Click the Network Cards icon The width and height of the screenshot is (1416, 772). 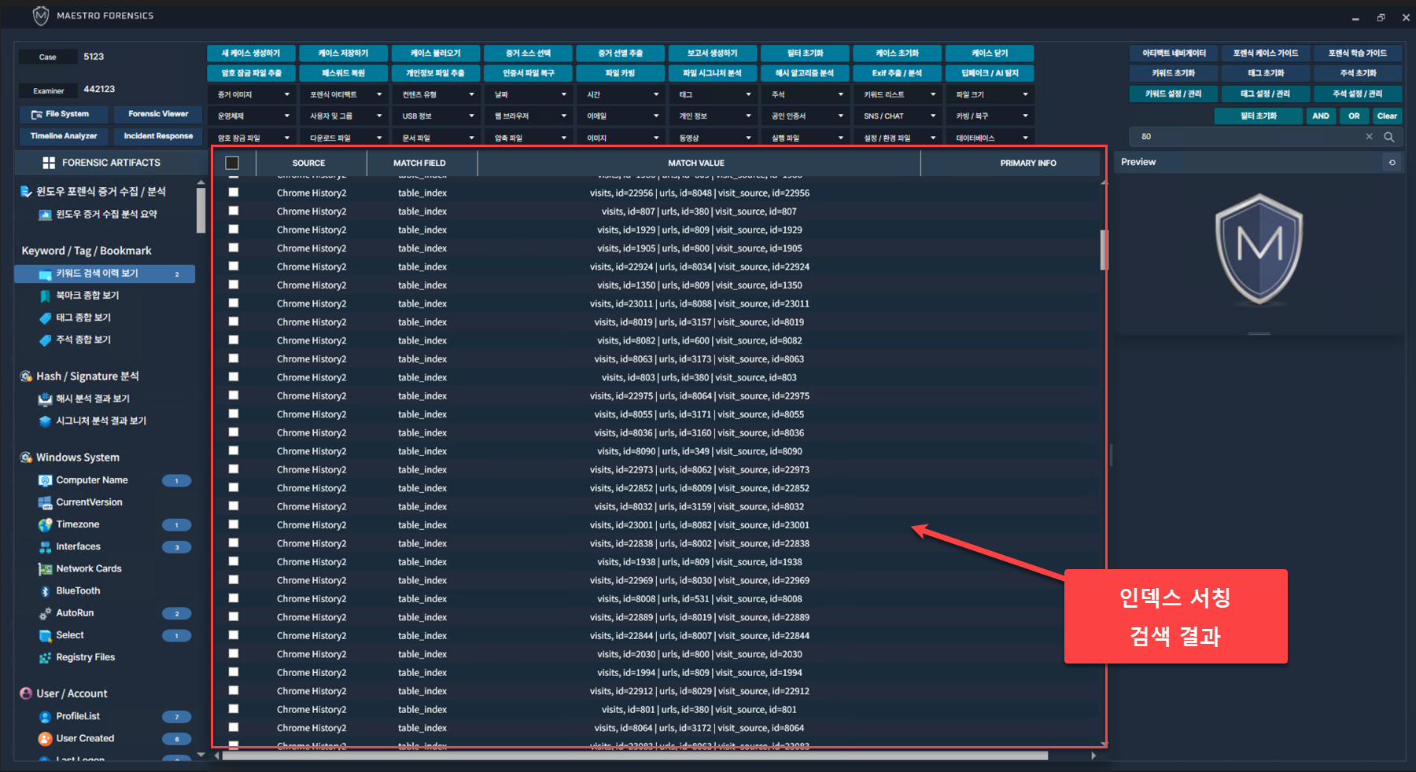coord(45,569)
